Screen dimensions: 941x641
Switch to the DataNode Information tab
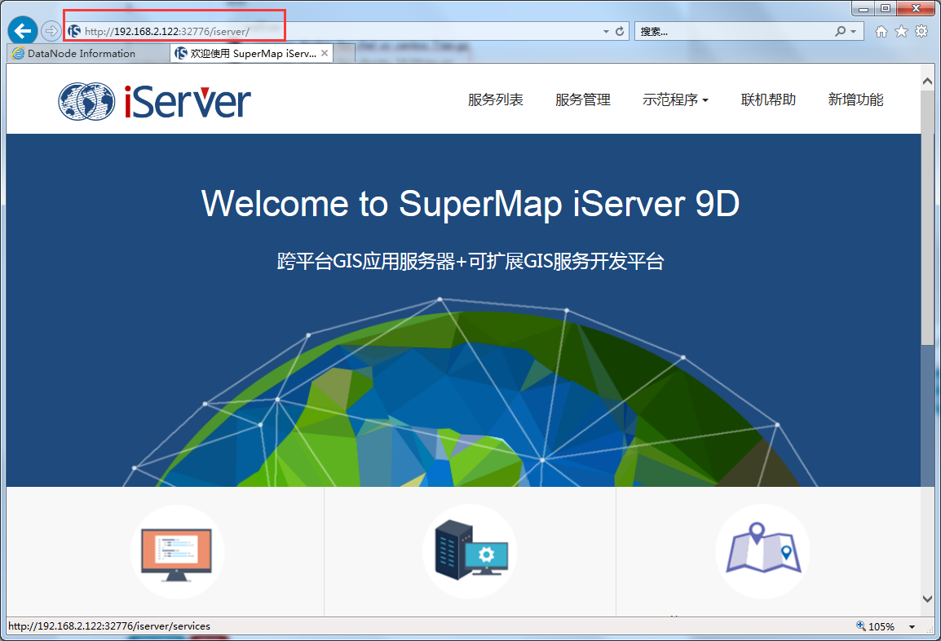pos(88,54)
